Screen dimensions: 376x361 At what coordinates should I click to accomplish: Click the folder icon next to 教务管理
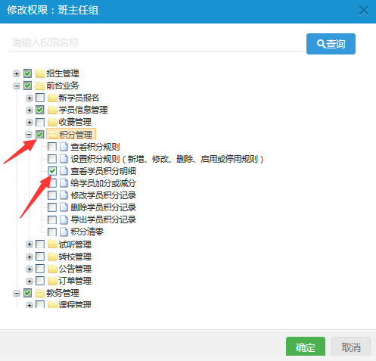tap(40, 293)
